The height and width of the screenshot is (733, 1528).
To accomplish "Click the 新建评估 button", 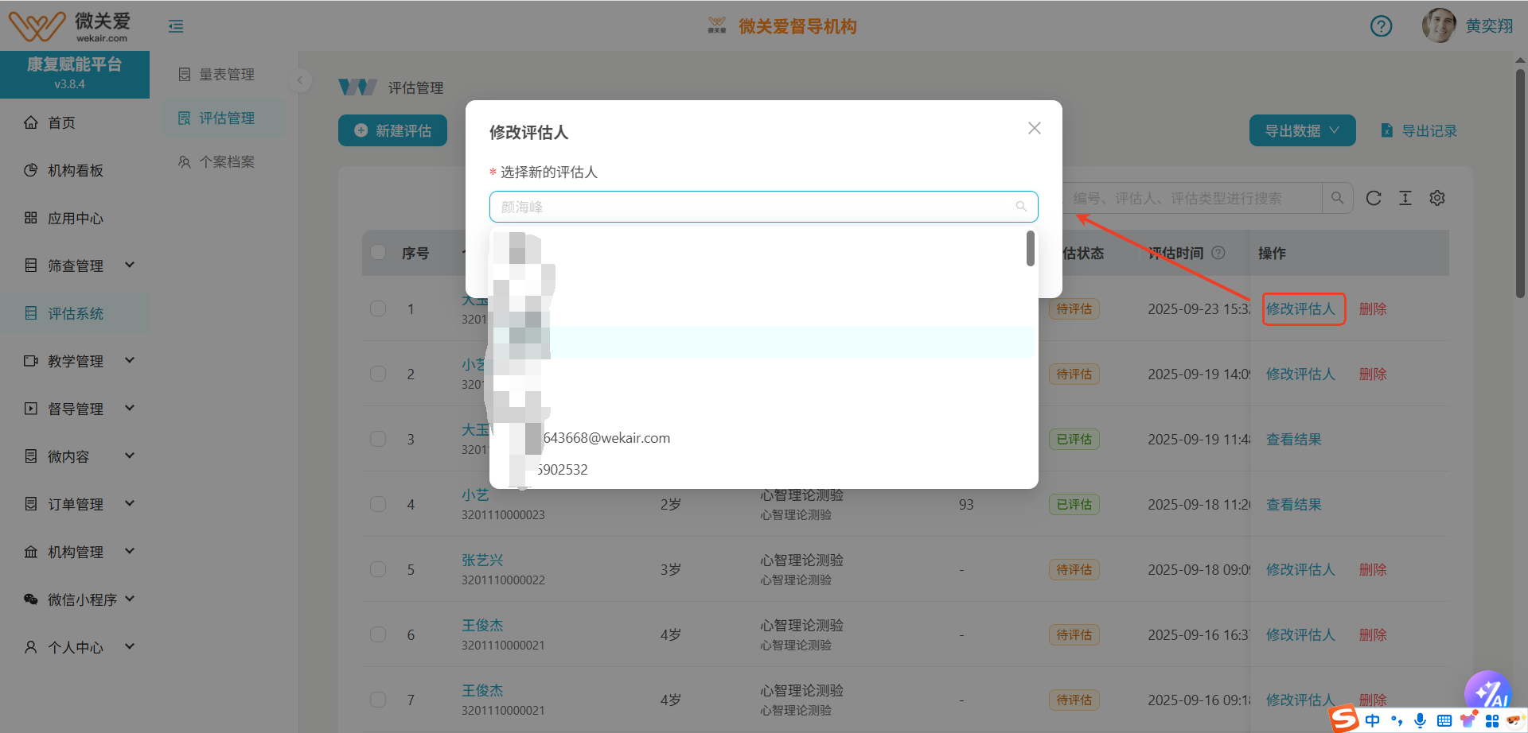I will [x=392, y=130].
